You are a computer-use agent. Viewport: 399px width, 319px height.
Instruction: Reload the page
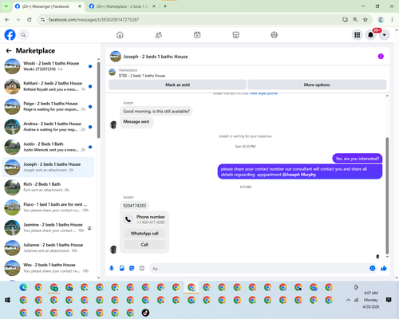tap(30, 19)
